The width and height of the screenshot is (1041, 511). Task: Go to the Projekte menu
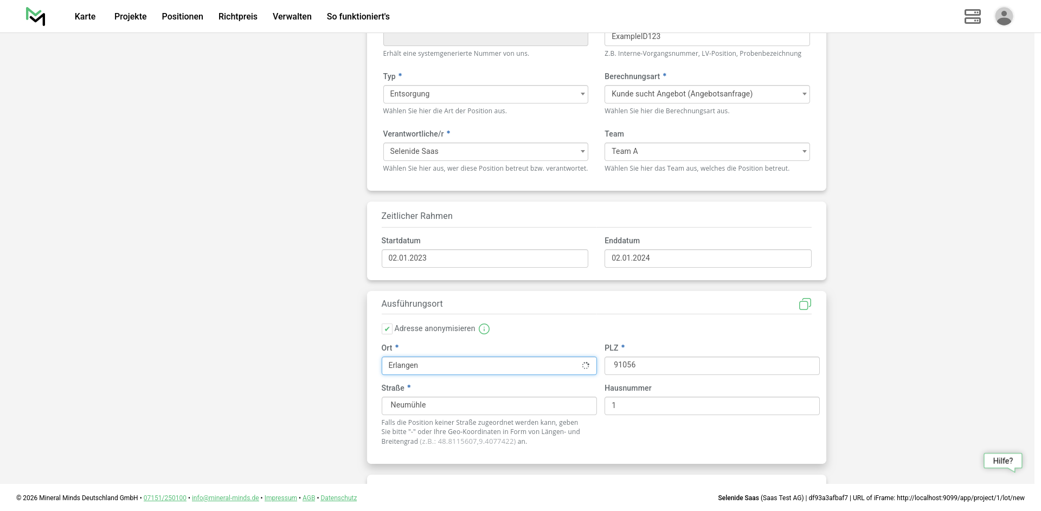(130, 16)
